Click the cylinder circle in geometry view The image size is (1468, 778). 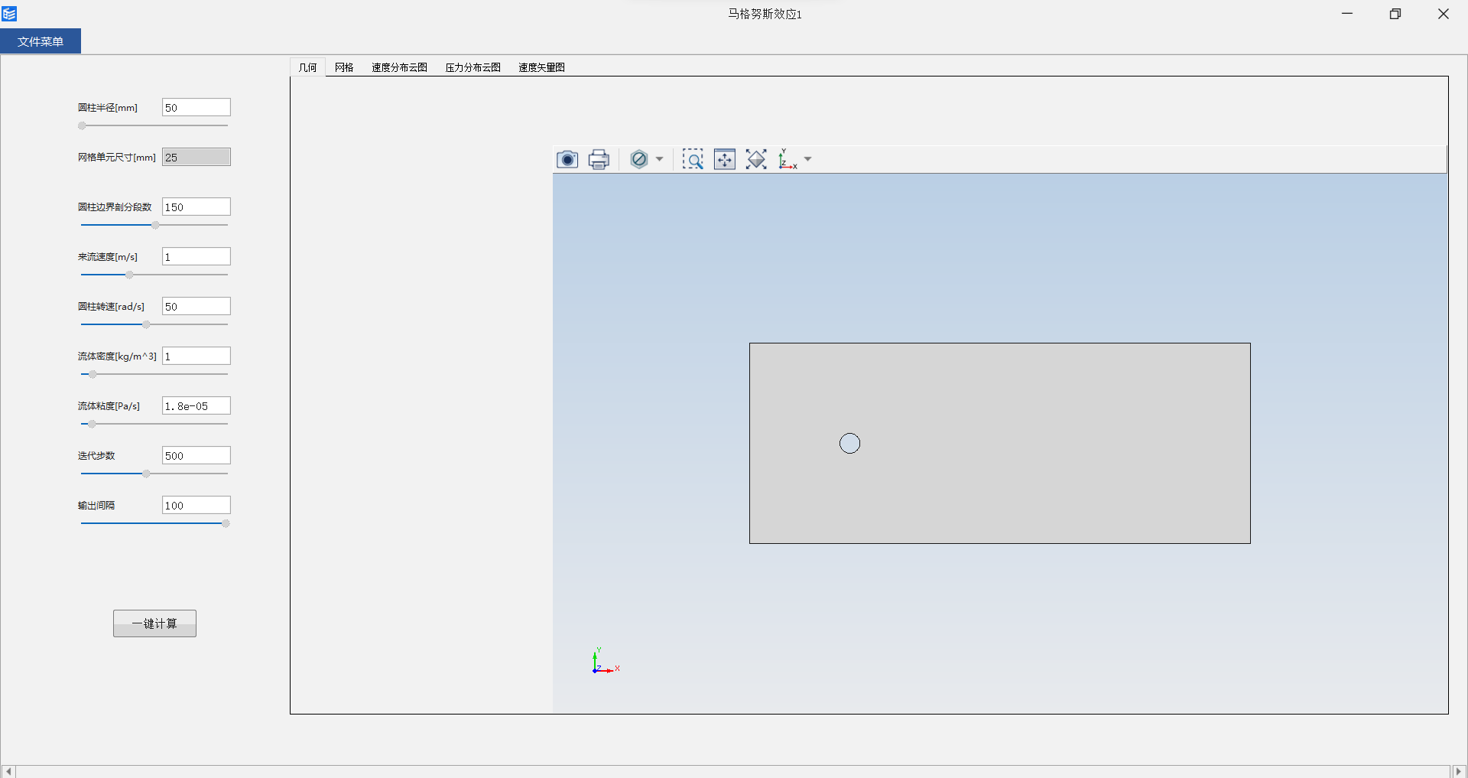(x=849, y=444)
